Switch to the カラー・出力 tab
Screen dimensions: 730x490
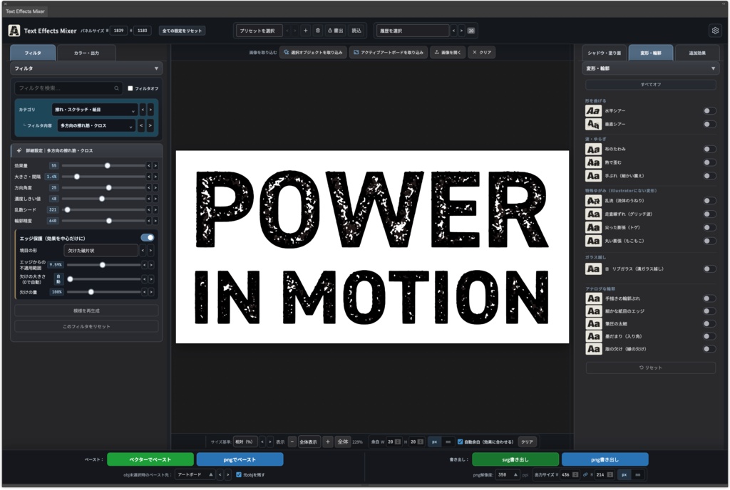tap(86, 53)
